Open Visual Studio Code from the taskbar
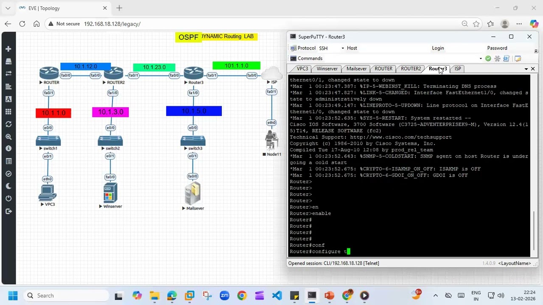 277,296
